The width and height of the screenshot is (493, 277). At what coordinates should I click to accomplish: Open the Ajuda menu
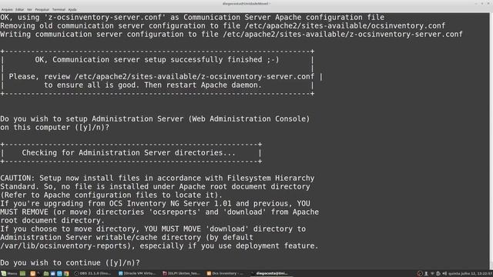coord(72,9)
